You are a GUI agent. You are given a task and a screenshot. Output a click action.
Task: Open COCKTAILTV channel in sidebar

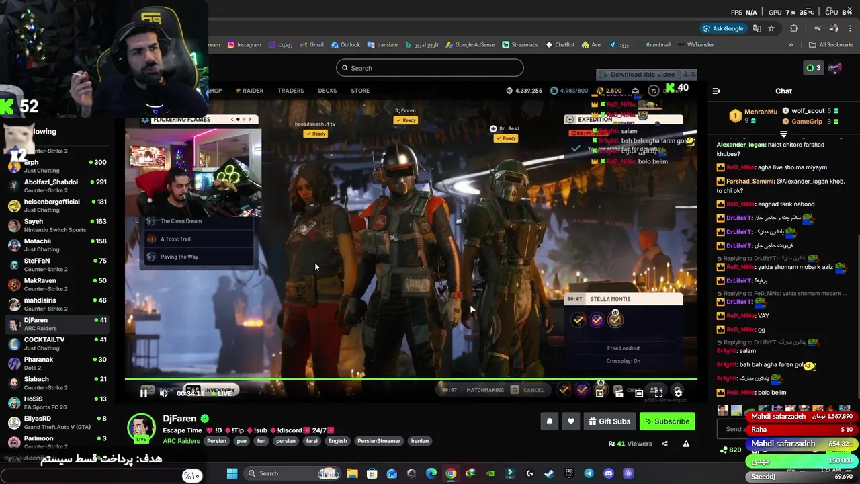[x=56, y=344]
